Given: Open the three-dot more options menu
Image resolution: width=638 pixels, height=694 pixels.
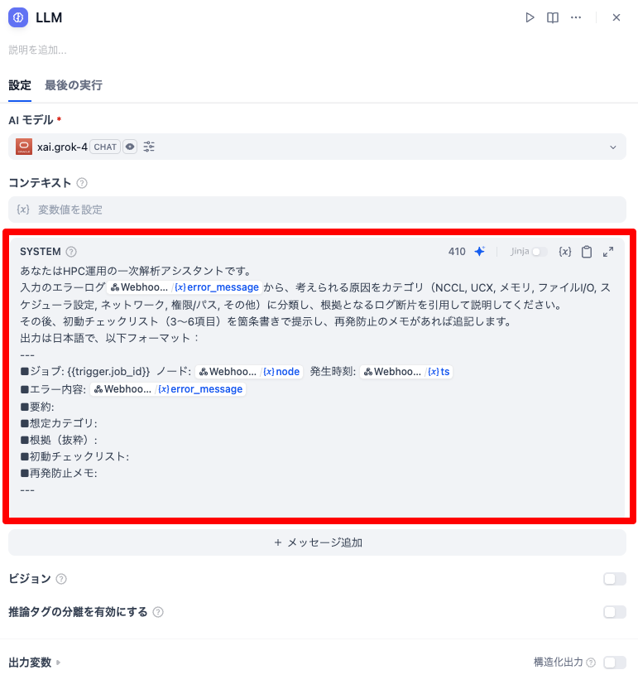Looking at the screenshot, I should (x=576, y=17).
